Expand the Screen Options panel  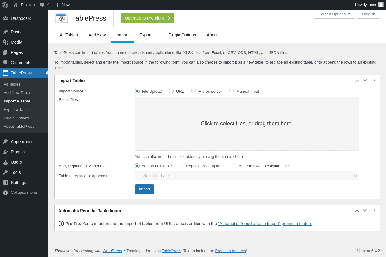coord(334,14)
